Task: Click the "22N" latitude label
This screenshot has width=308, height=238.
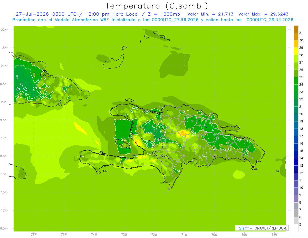Action: click(4, 30)
